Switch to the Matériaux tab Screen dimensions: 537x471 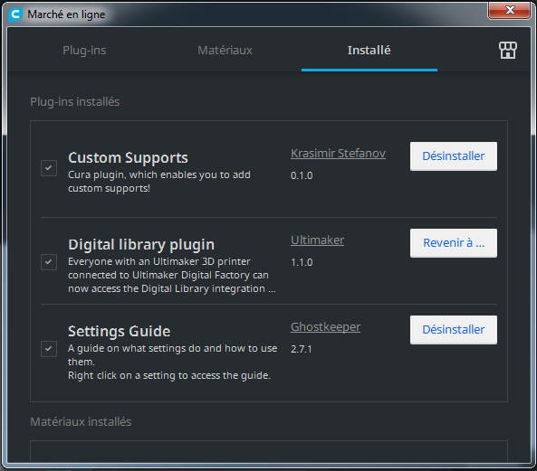pyautogui.click(x=225, y=51)
